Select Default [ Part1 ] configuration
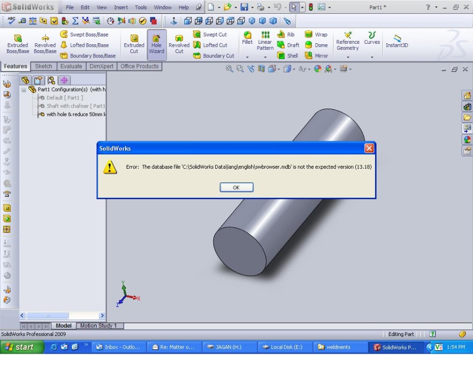Image resolution: width=473 pixels, height=365 pixels. [65, 97]
